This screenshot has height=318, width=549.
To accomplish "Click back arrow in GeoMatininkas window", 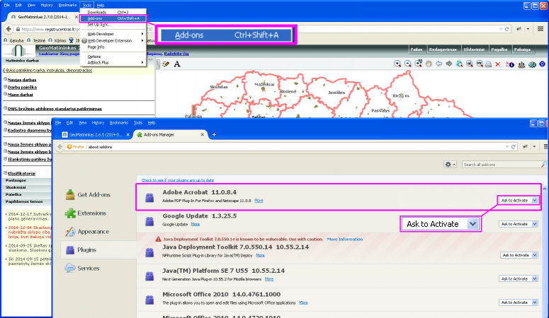I will 9,29.
